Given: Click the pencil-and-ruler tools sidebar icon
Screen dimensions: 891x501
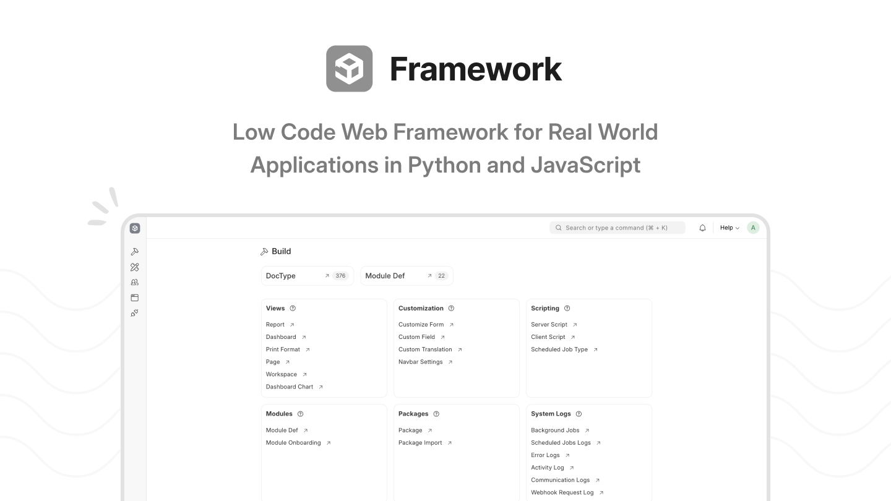Looking at the screenshot, I should click(135, 267).
